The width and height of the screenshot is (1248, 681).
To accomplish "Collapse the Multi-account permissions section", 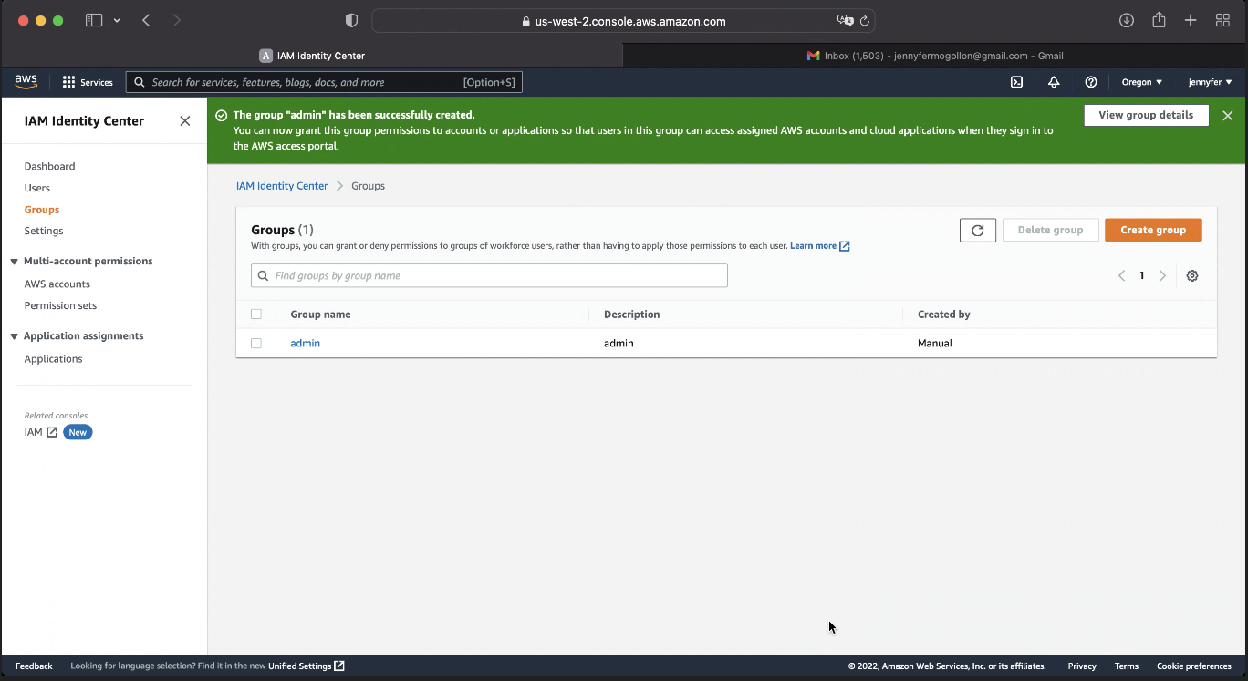I will [x=15, y=262].
